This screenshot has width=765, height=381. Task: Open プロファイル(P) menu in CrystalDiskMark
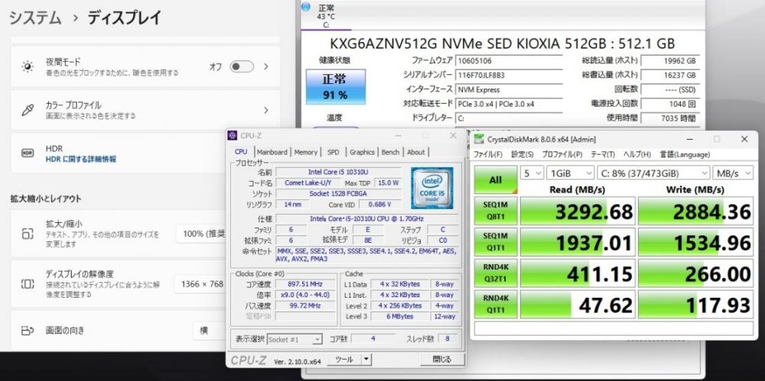click(x=562, y=154)
